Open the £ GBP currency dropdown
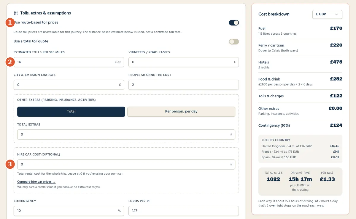 (327, 14)
